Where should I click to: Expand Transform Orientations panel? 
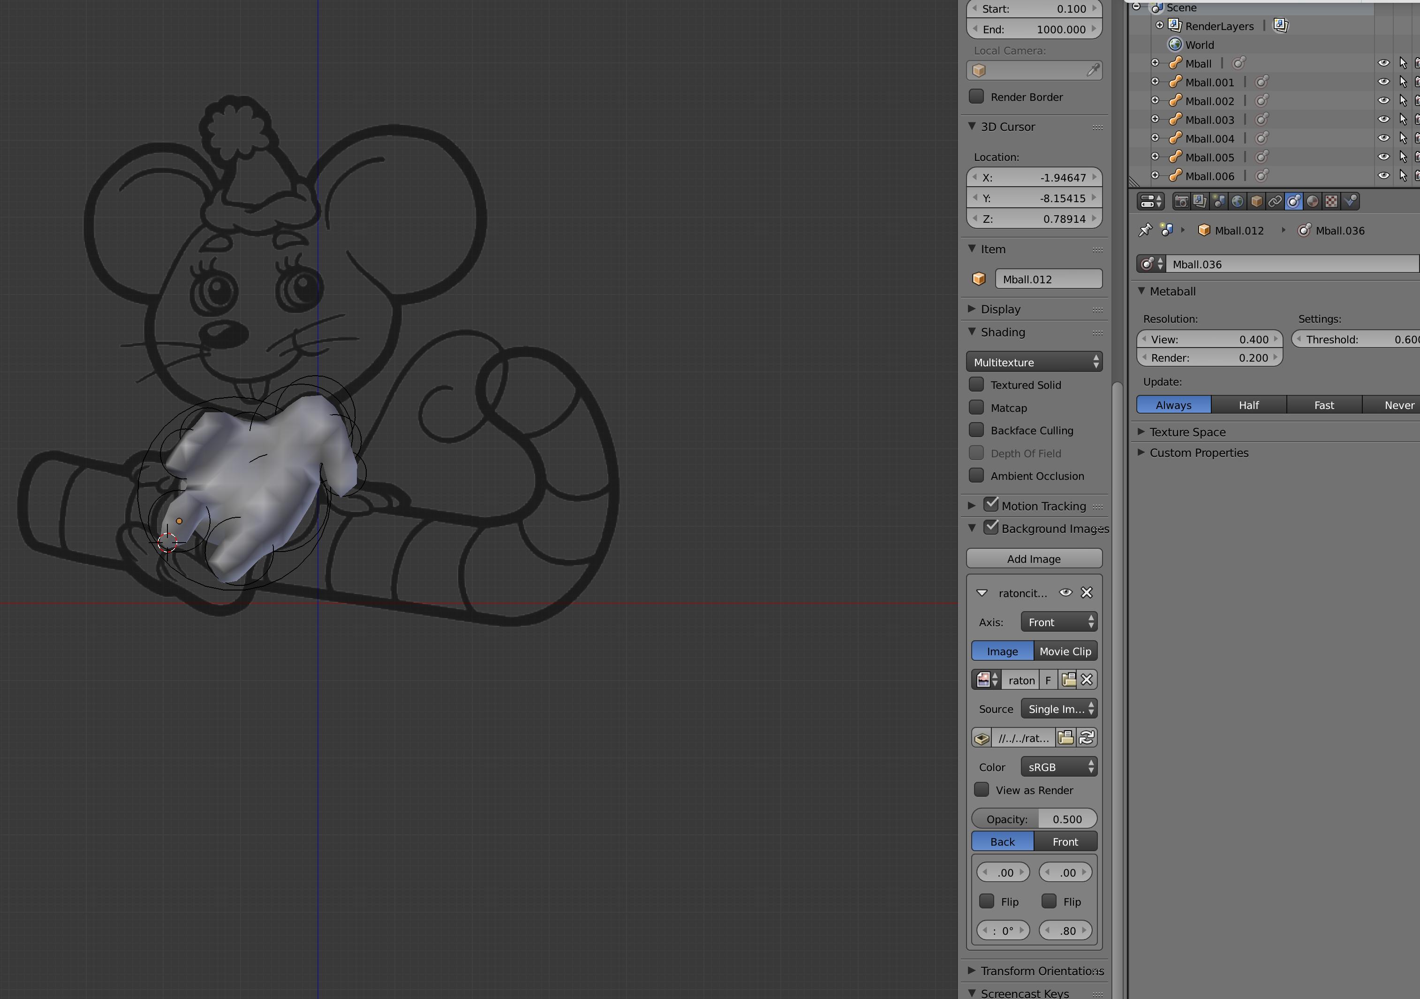click(x=972, y=970)
